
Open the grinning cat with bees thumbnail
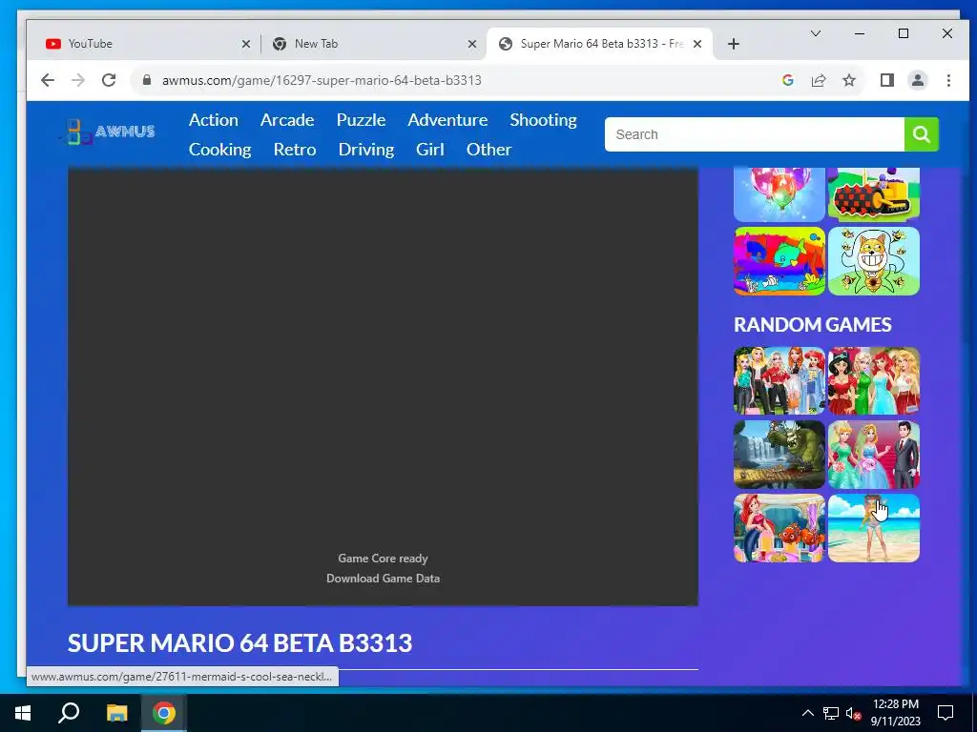tap(874, 261)
